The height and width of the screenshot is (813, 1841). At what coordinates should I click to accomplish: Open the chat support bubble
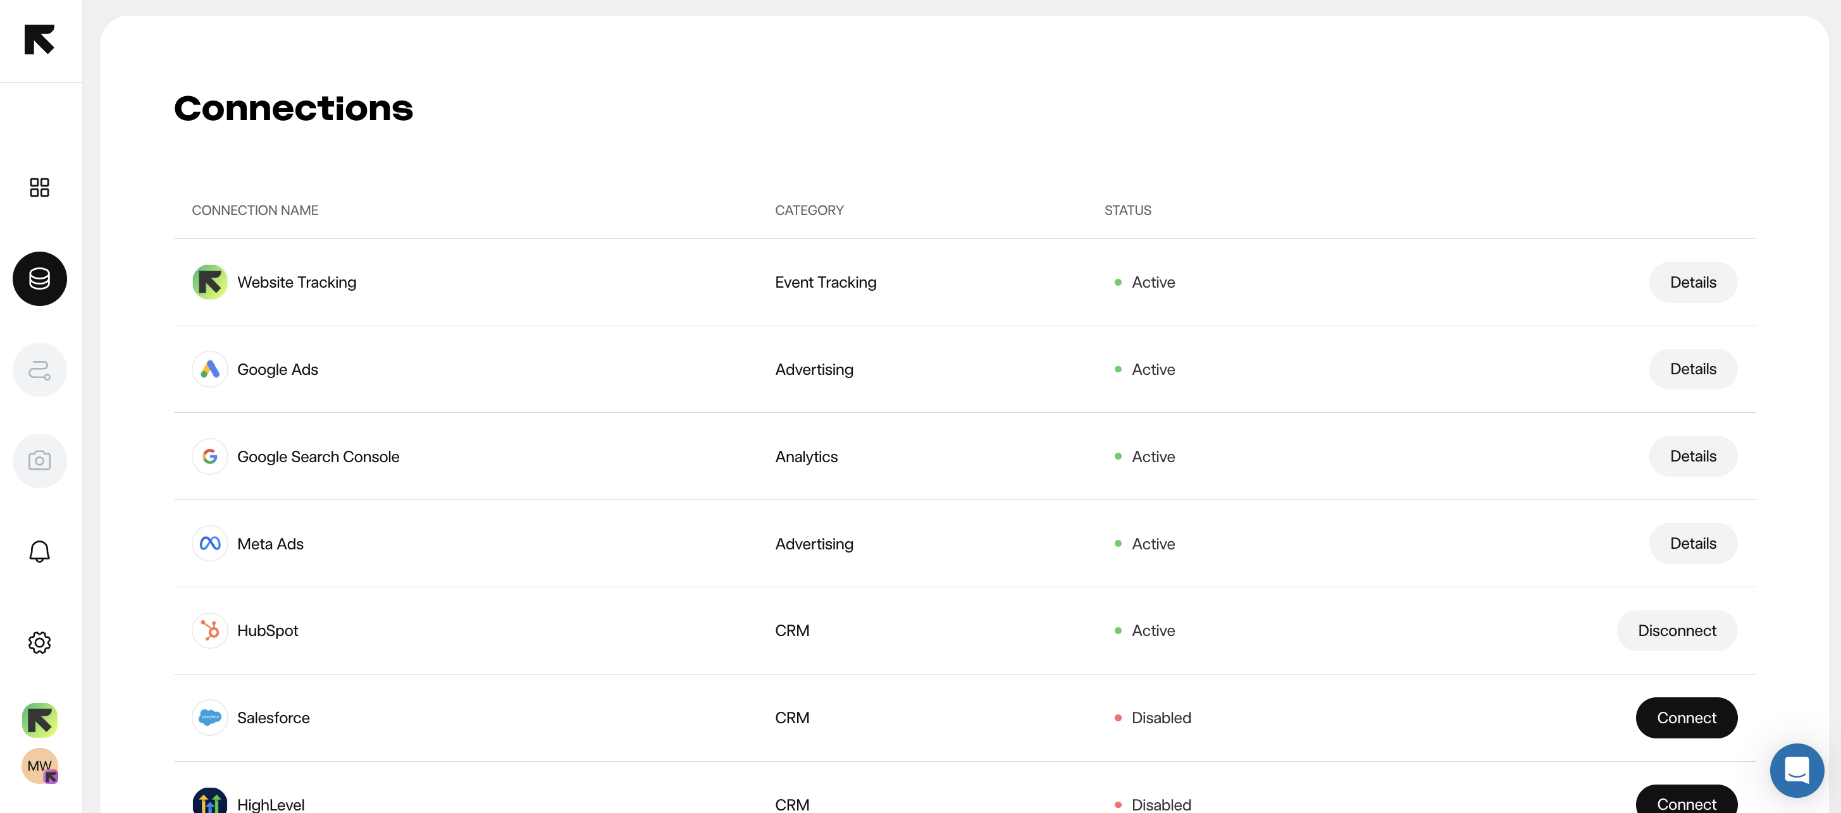(x=1796, y=770)
